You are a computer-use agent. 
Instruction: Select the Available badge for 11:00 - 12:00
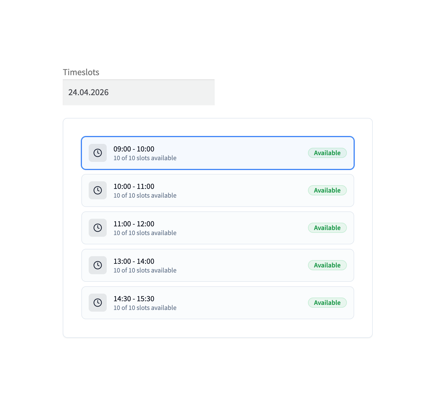[327, 228]
